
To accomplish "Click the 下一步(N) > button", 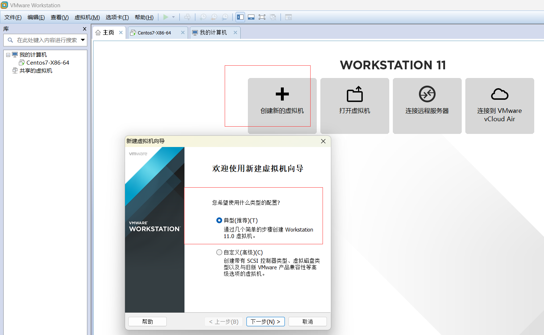I will [x=266, y=322].
